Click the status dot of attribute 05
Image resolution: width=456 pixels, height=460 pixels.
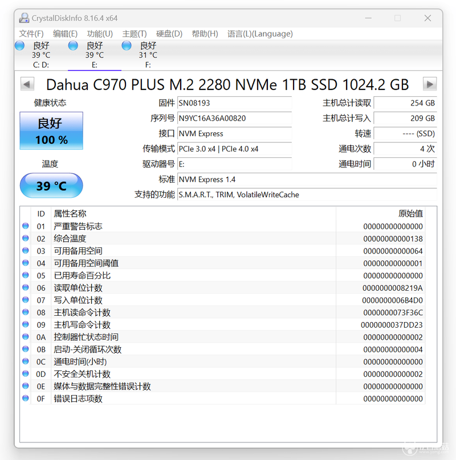point(26,275)
